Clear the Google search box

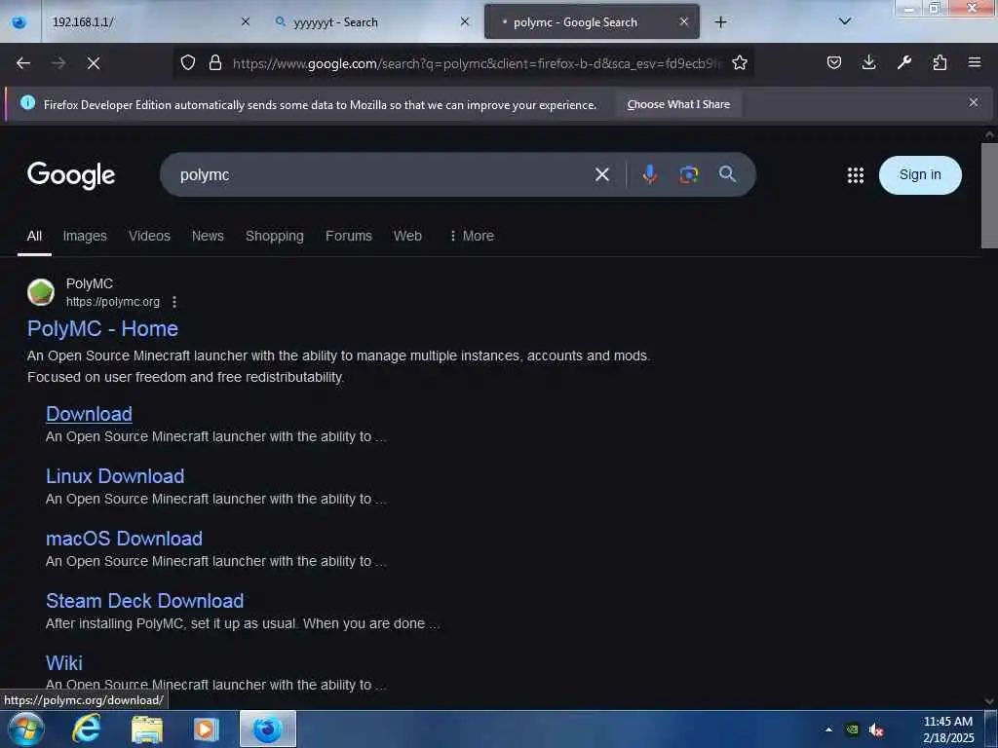pyautogui.click(x=602, y=174)
